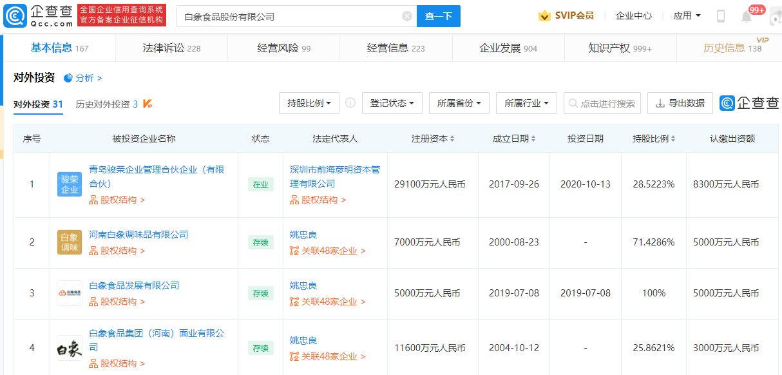
Task: Click the 点击进行搜索 table search field
Action: pyautogui.click(x=602, y=103)
